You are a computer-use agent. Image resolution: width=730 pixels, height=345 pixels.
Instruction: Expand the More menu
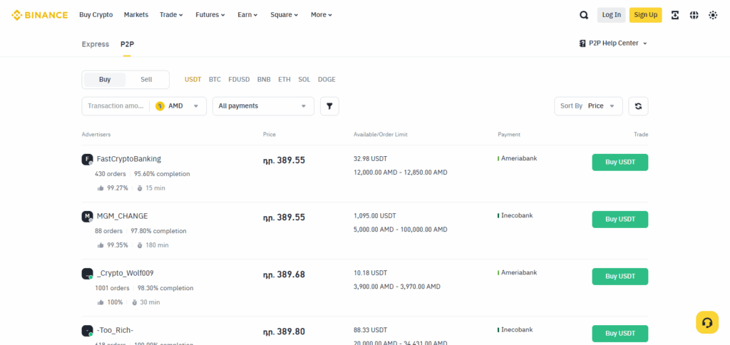pyautogui.click(x=322, y=15)
